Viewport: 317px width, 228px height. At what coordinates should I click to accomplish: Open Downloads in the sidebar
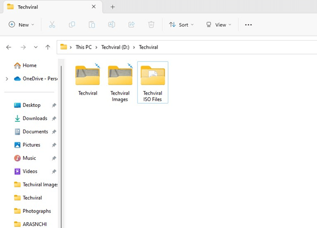[x=34, y=118]
